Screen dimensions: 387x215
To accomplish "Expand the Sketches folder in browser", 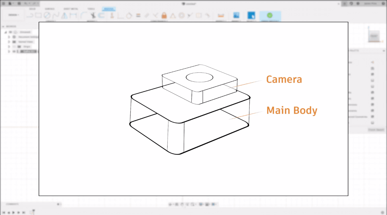I will click(x=9, y=51).
